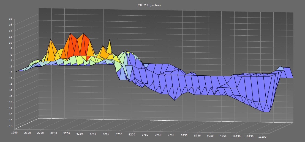Image resolution: width=305 pixels, height=142 pixels.
Task: Click the y-axis value 0
Action: tap(11, 72)
